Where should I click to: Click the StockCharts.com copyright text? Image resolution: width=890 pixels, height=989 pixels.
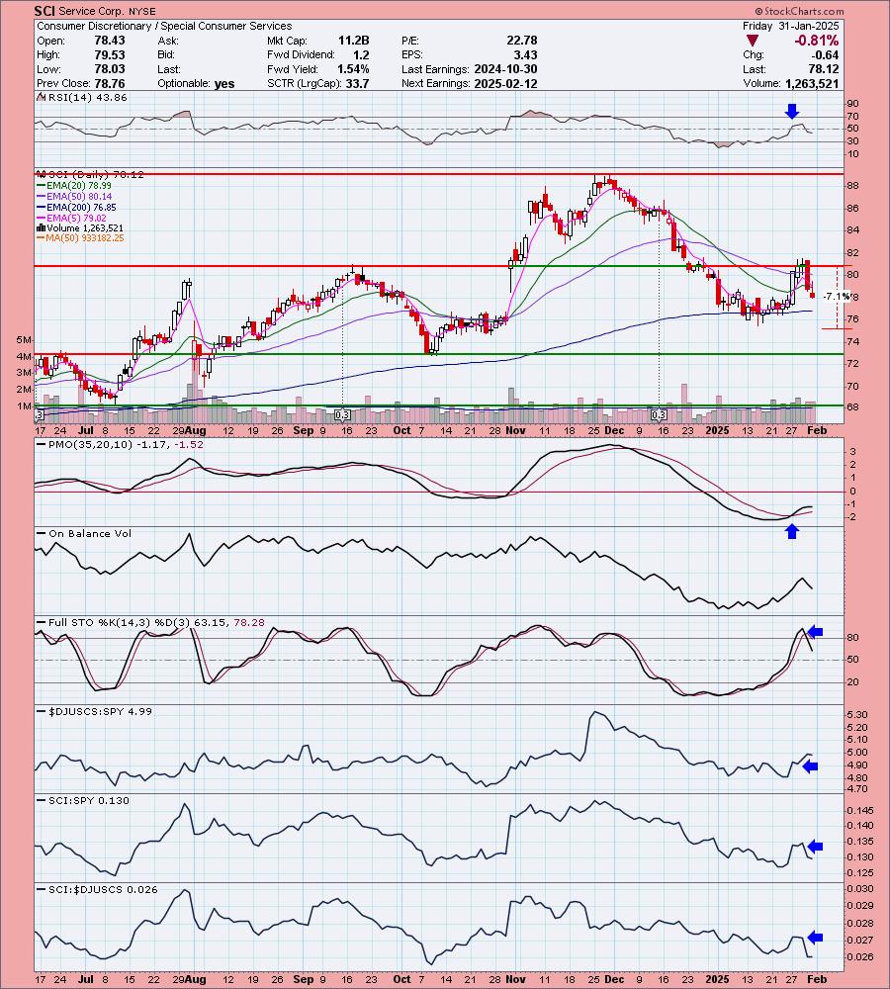click(799, 11)
